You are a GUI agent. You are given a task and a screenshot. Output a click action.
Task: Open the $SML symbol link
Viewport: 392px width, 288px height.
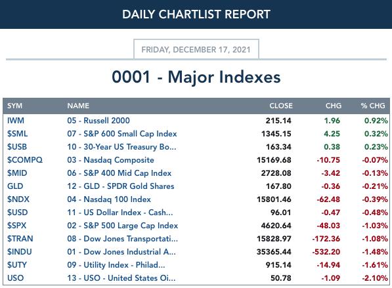17,134
